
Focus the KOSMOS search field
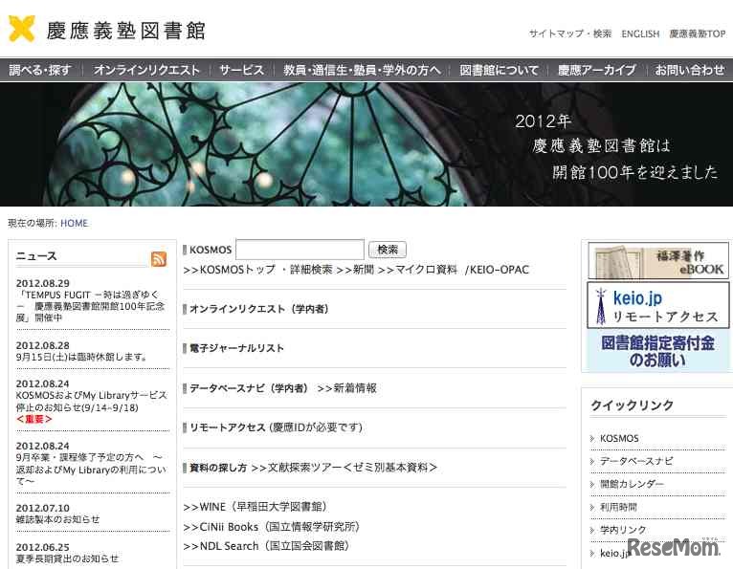pyautogui.click(x=300, y=250)
